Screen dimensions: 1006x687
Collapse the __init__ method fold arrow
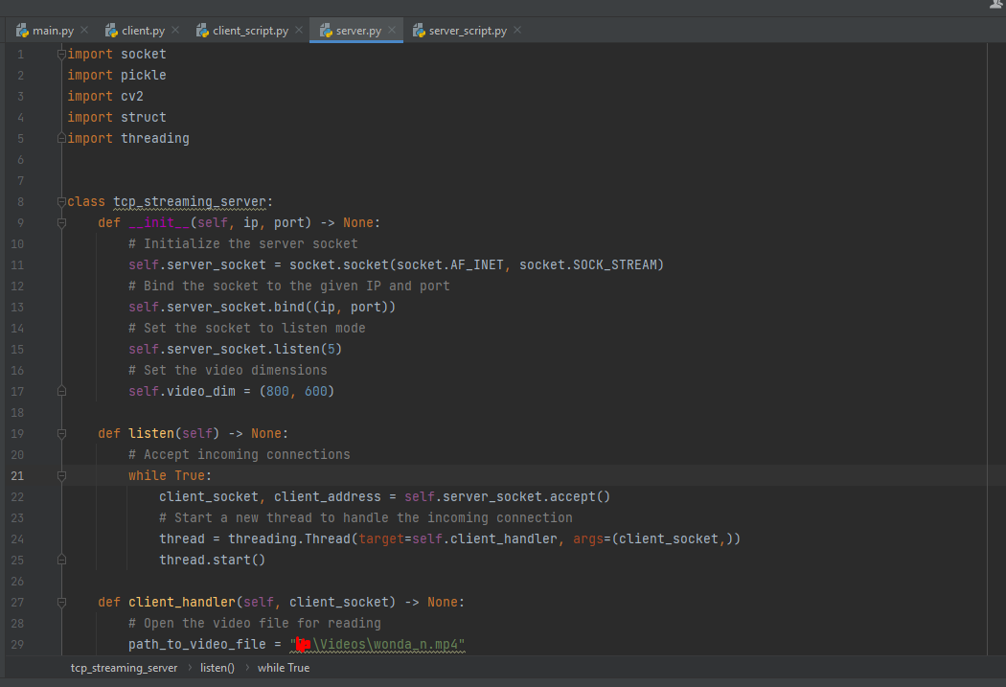click(61, 222)
